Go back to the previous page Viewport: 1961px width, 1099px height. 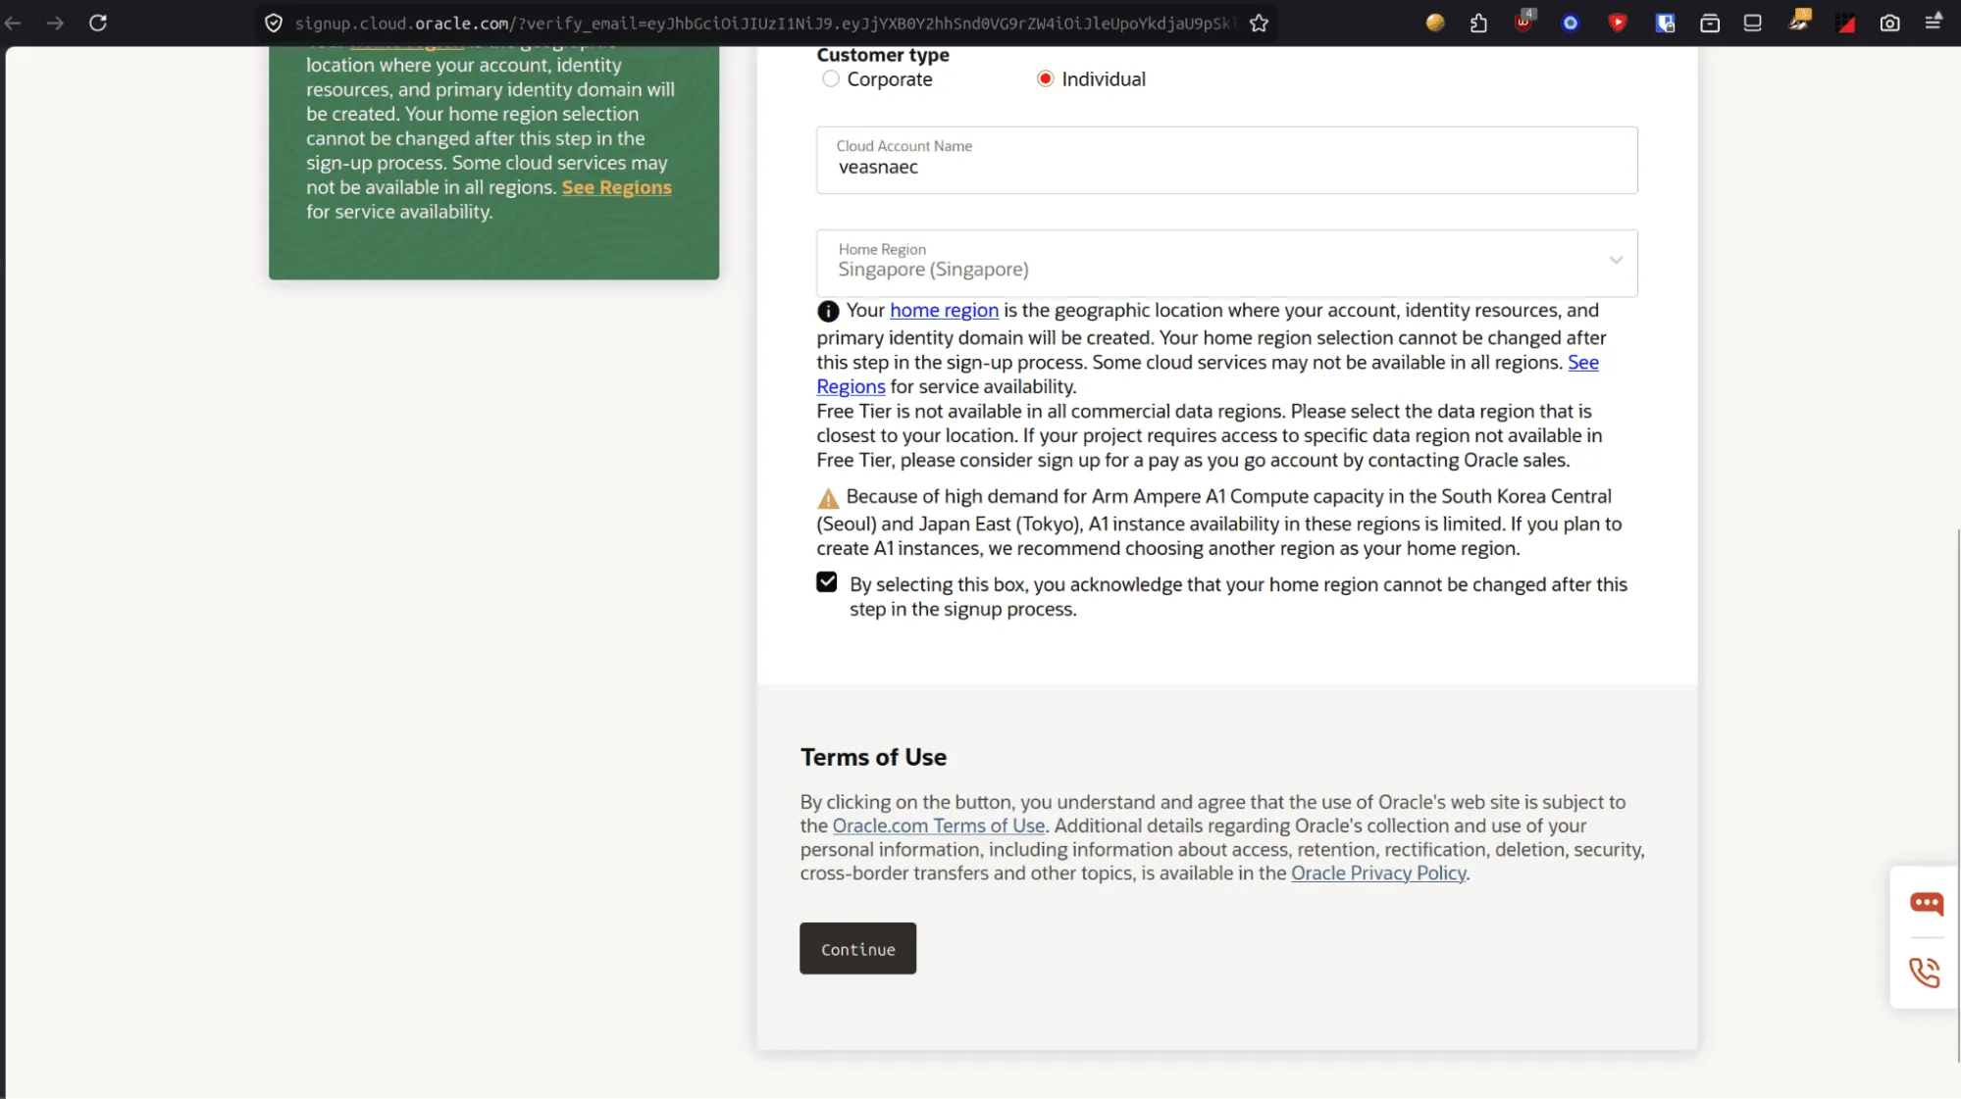(x=13, y=23)
